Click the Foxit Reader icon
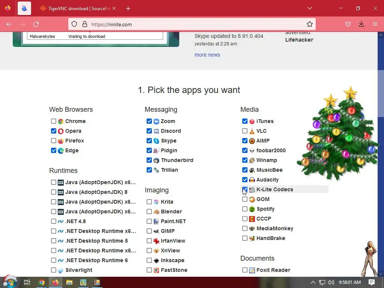 252,270
